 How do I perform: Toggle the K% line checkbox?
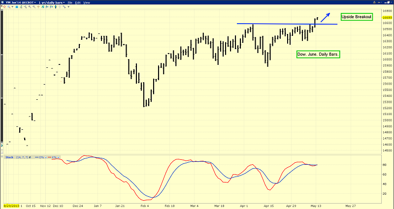(x=58, y=157)
